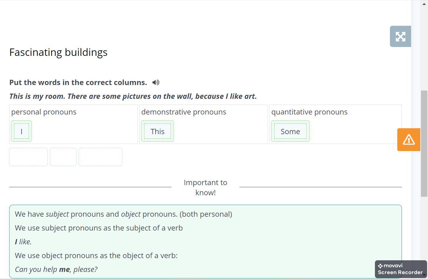Click the orange warning report icon
The height and width of the screenshot is (279, 428).
coord(409,140)
